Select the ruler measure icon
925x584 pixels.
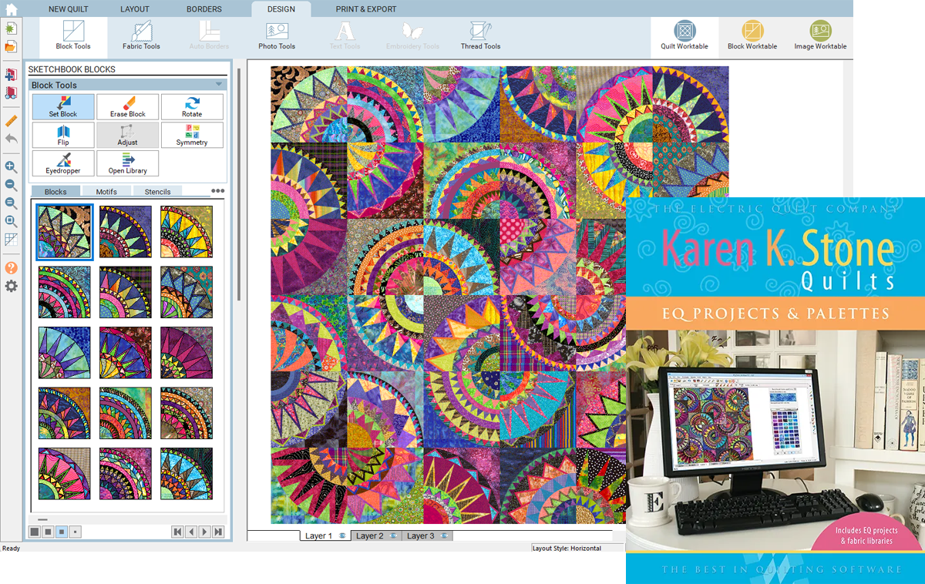11,121
